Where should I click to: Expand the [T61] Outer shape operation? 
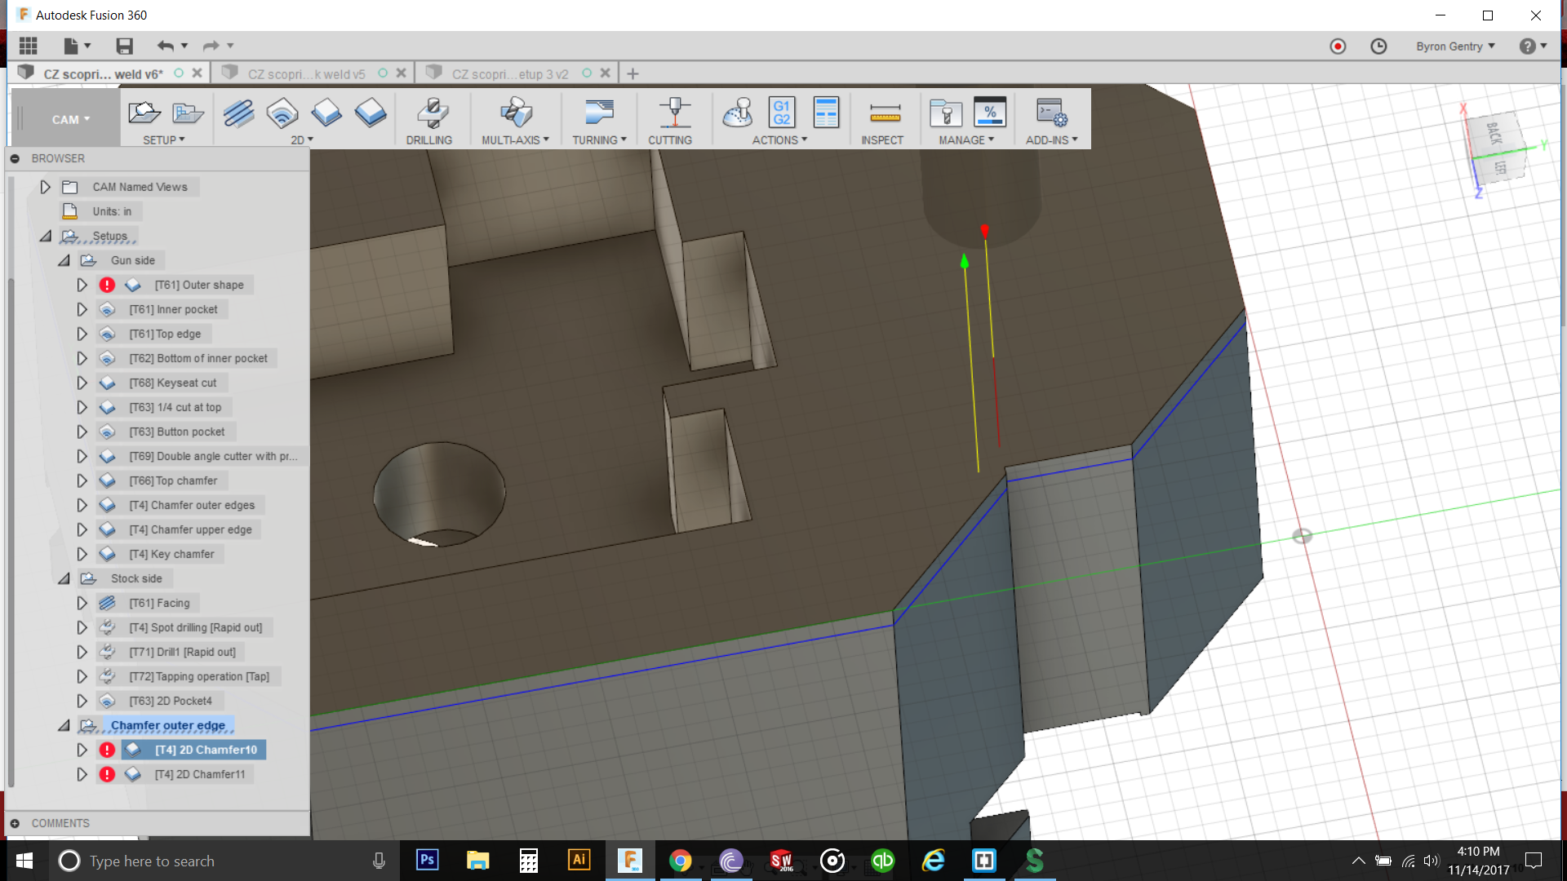82,285
